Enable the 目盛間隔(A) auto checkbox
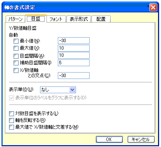This screenshot has height=147, width=161. click(16, 56)
